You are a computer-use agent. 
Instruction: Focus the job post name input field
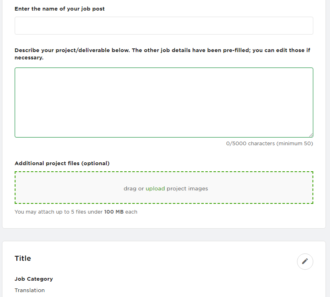(x=164, y=26)
